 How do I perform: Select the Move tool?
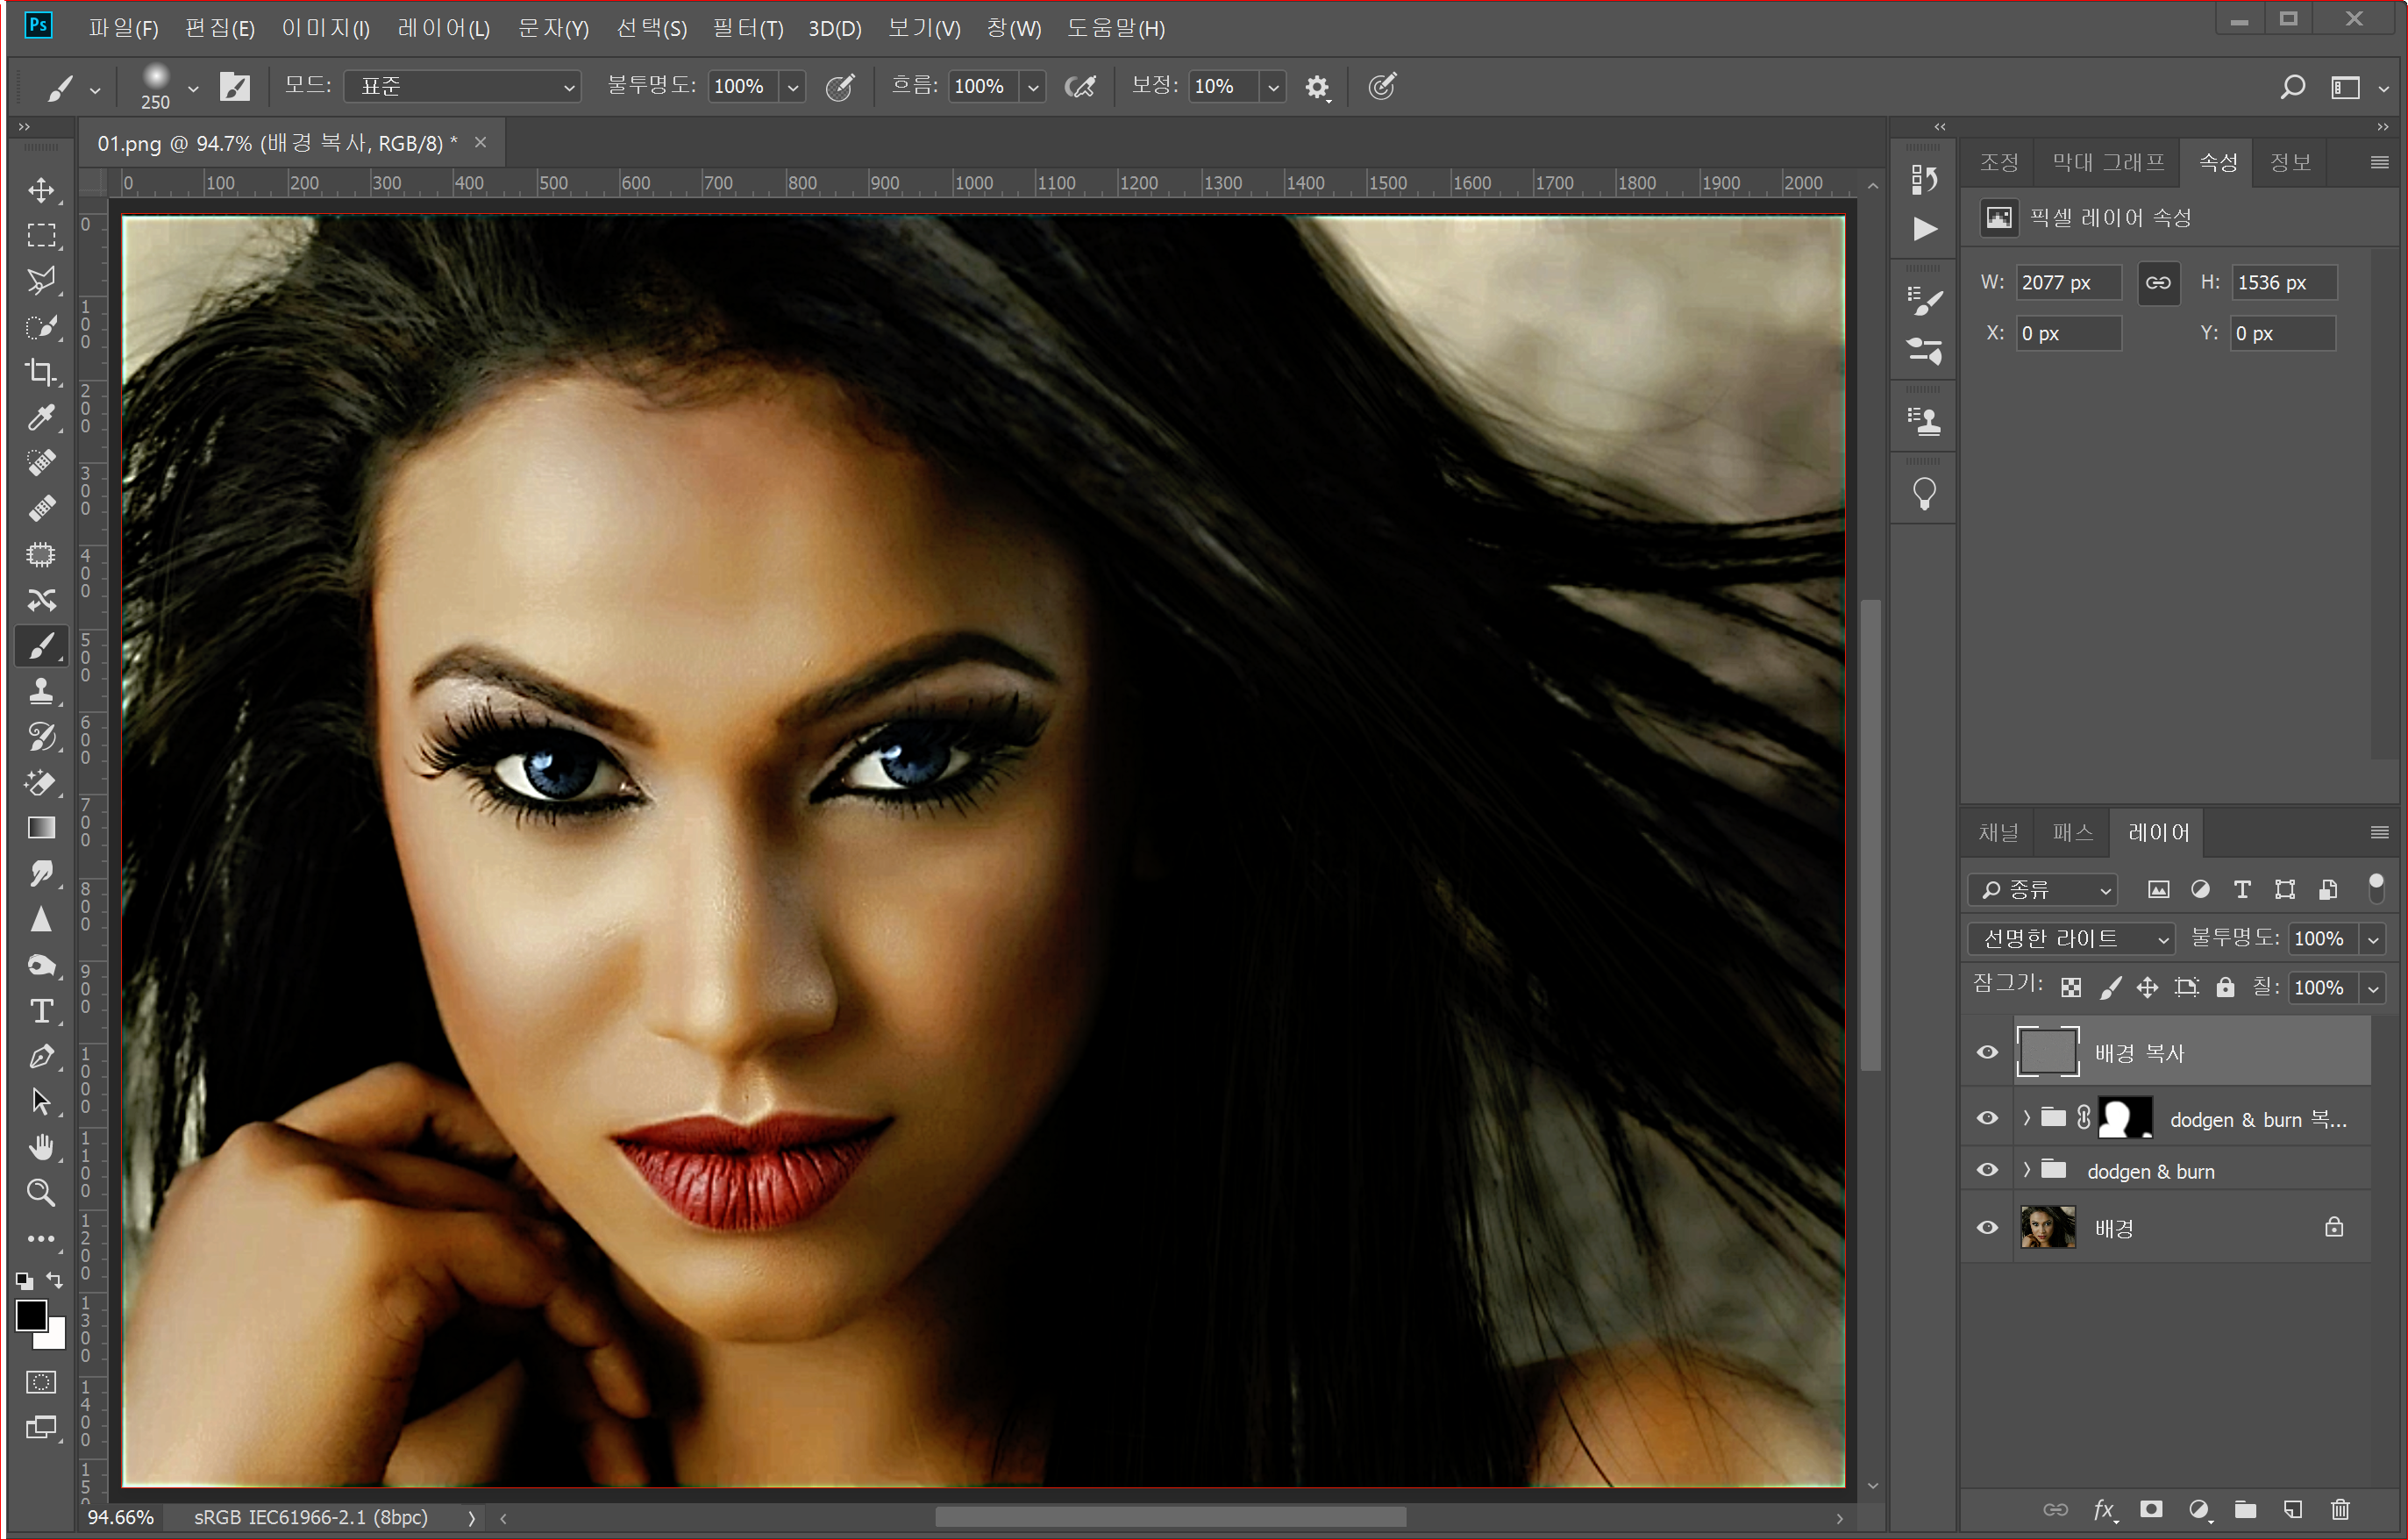coord(41,190)
